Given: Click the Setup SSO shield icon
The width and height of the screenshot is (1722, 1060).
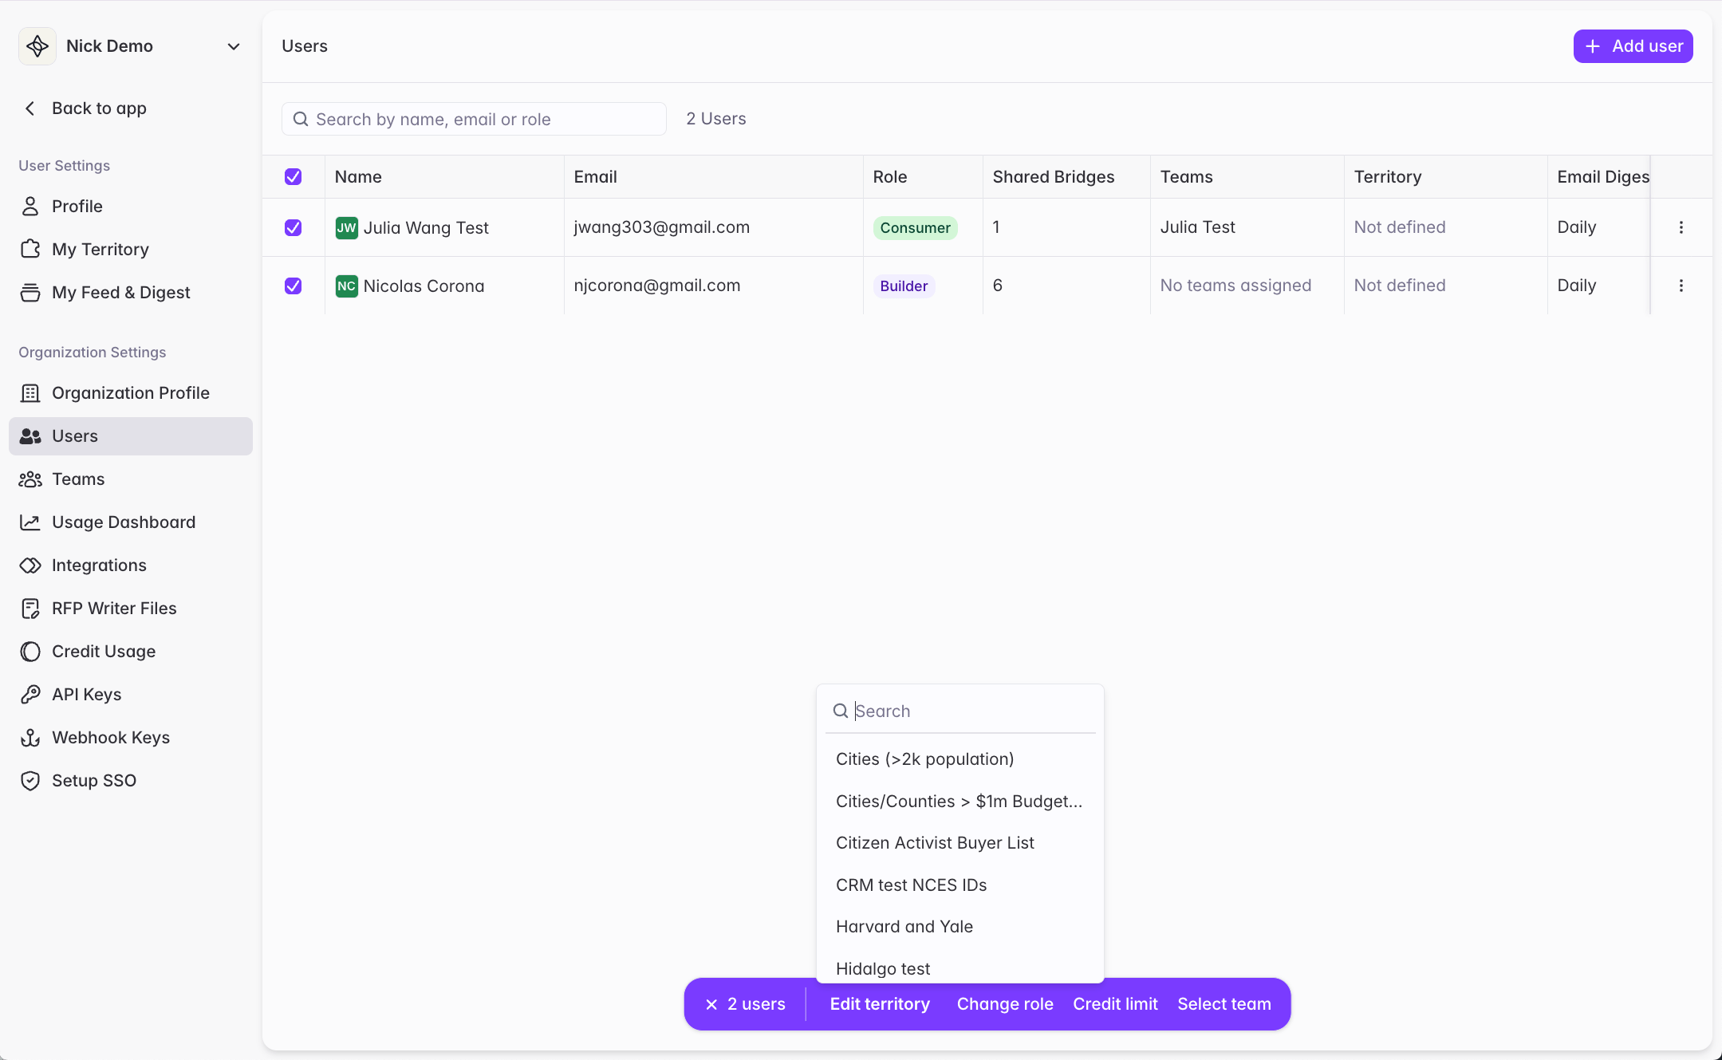Looking at the screenshot, I should pos(30,781).
